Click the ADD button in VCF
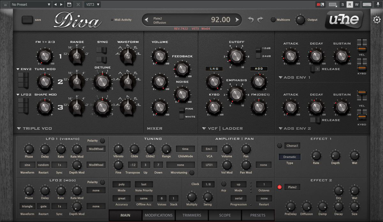Viewport: 383px width, 222px height. coord(259,69)
